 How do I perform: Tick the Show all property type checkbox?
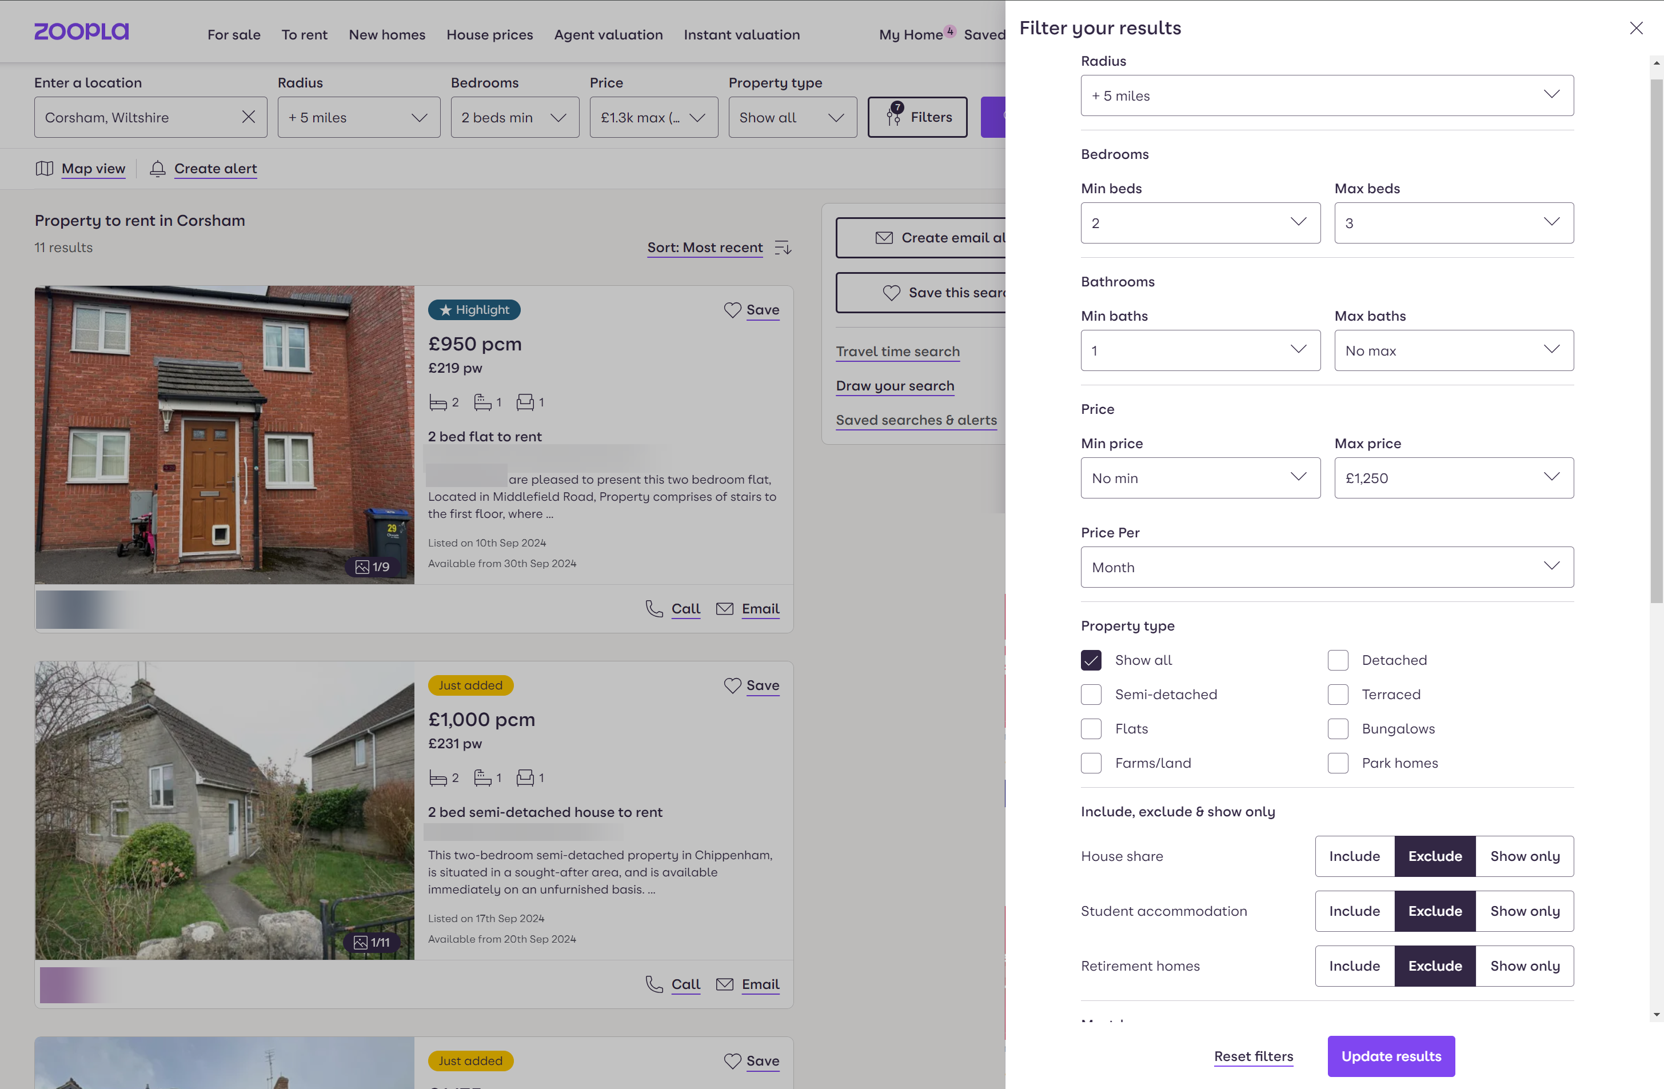pos(1091,660)
